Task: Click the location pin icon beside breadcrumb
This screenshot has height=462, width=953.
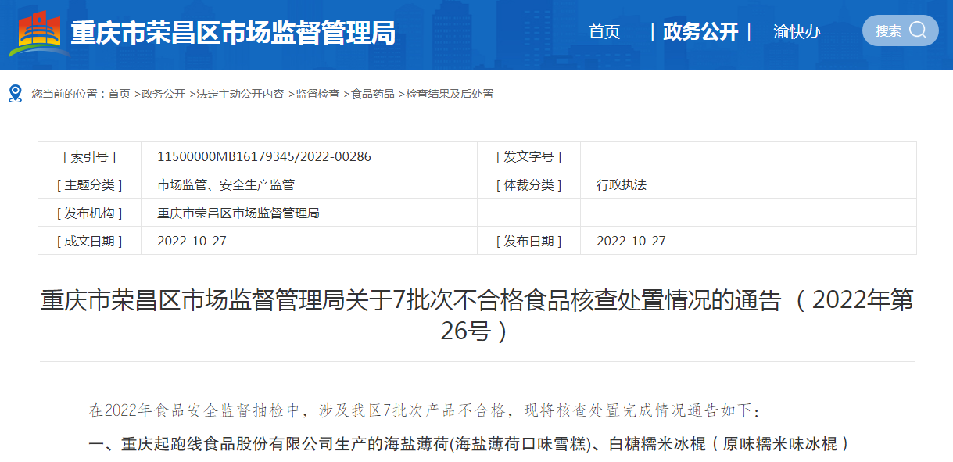Action: pos(16,94)
